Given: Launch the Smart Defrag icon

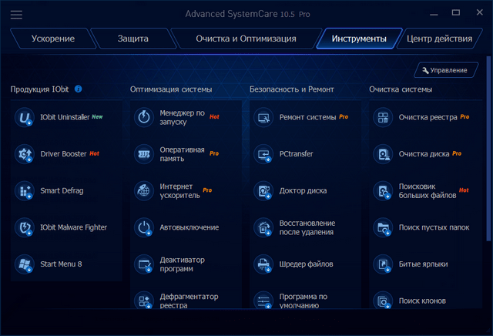Looking at the screenshot, I should [25, 190].
